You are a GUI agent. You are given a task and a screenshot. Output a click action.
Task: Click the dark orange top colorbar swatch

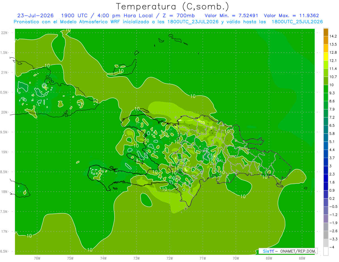(326, 32)
